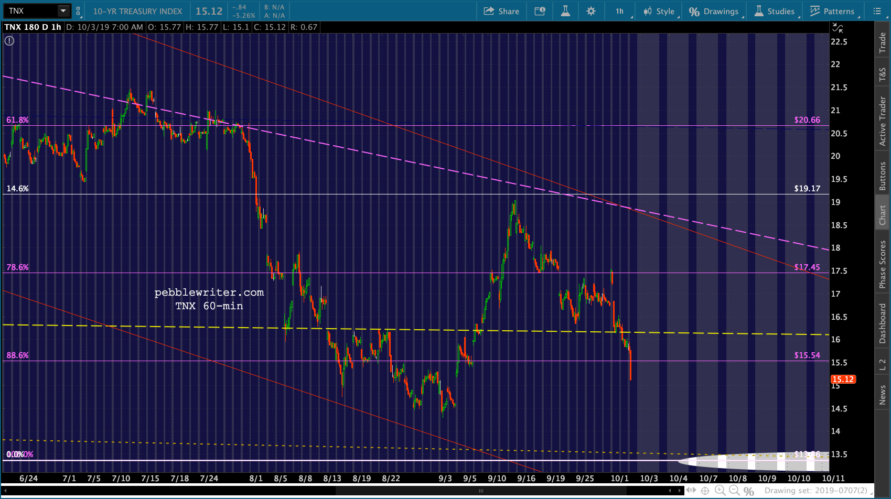The image size is (891, 499).
Task: Click the -5.26% change value
Action: pyautogui.click(x=243, y=15)
